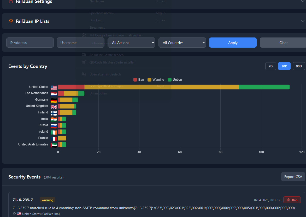Viewport: 306px width, 217px height.
Task: Switch chart range to 7D
Action: point(270,66)
